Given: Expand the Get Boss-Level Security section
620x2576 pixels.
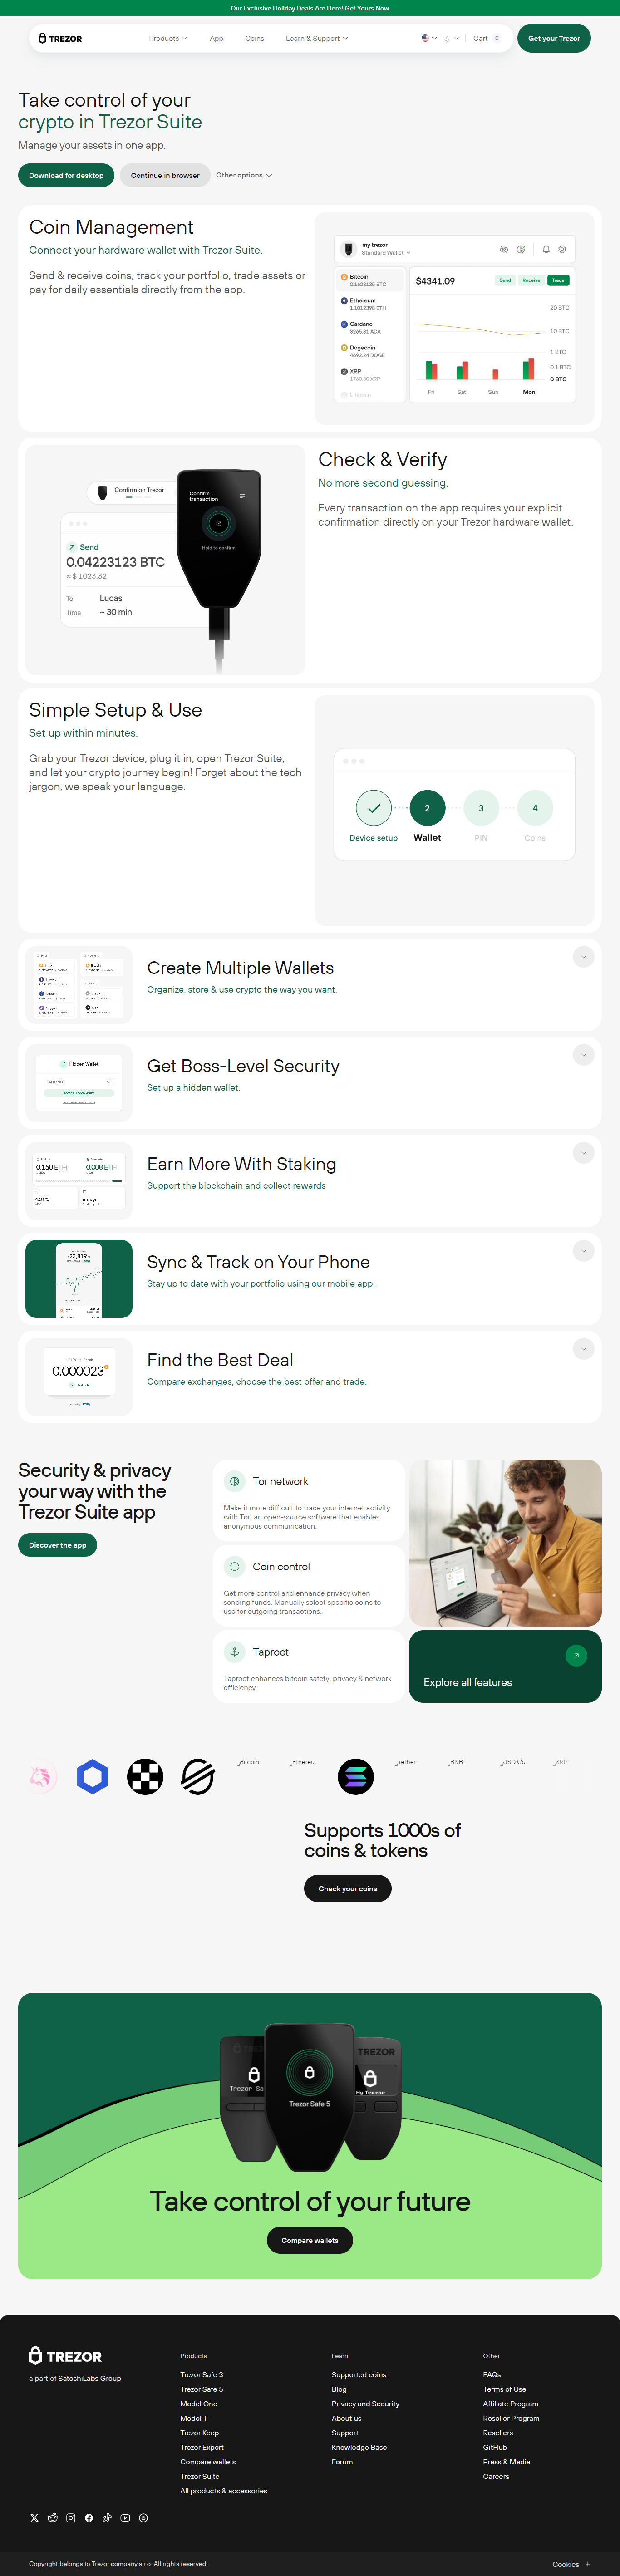Looking at the screenshot, I should [583, 1055].
